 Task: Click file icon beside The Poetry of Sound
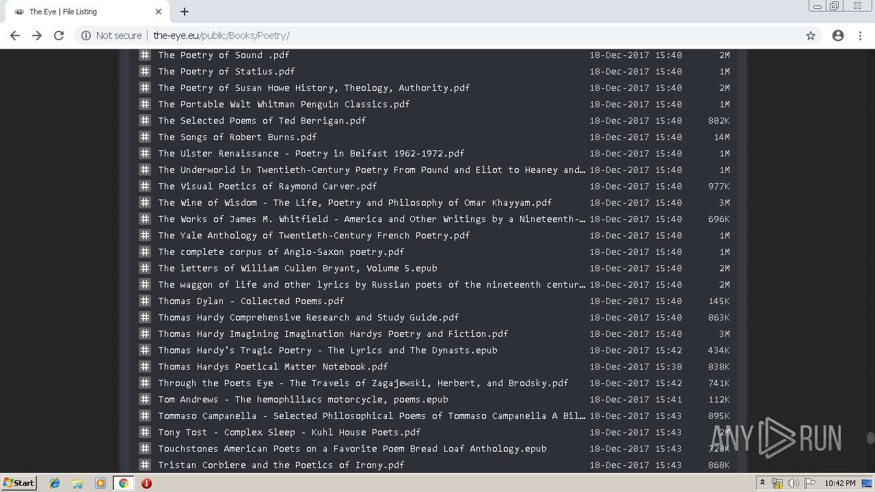[145, 55]
